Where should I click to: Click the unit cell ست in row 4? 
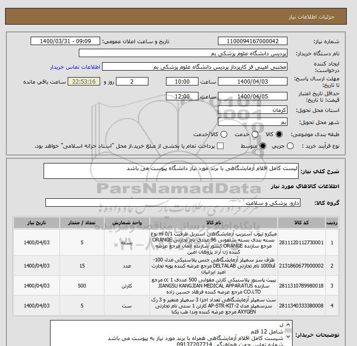point(127,306)
